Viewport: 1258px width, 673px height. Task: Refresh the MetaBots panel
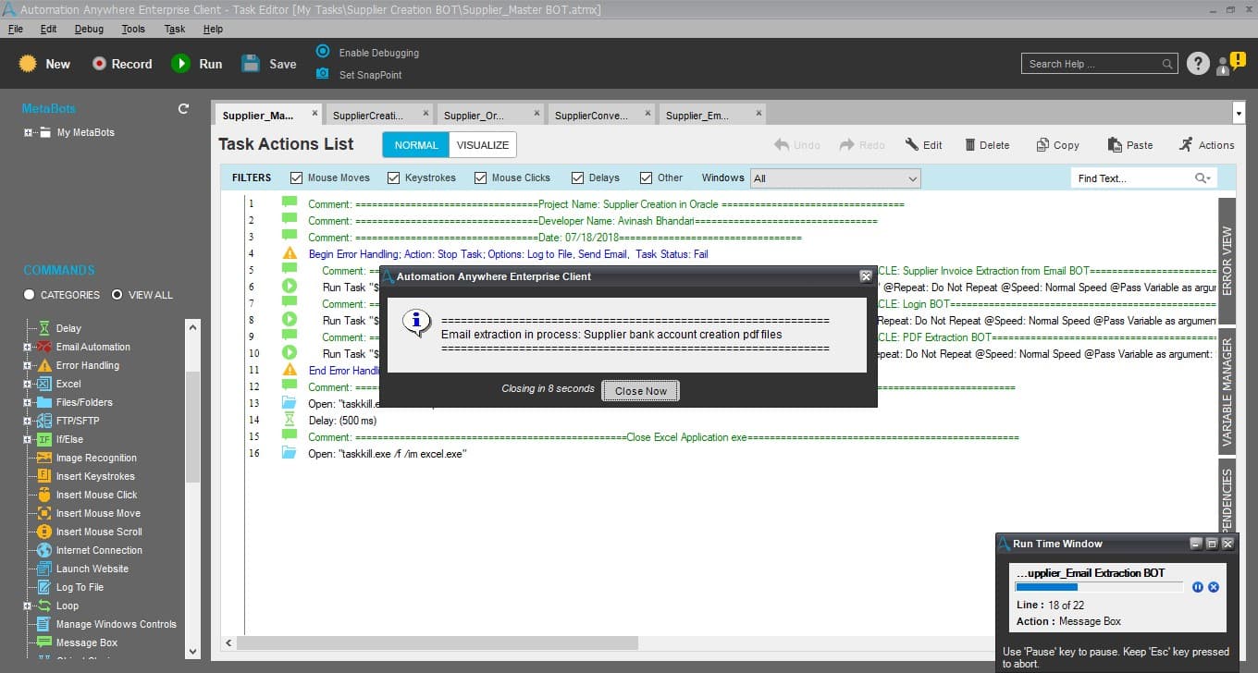click(183, 108)
